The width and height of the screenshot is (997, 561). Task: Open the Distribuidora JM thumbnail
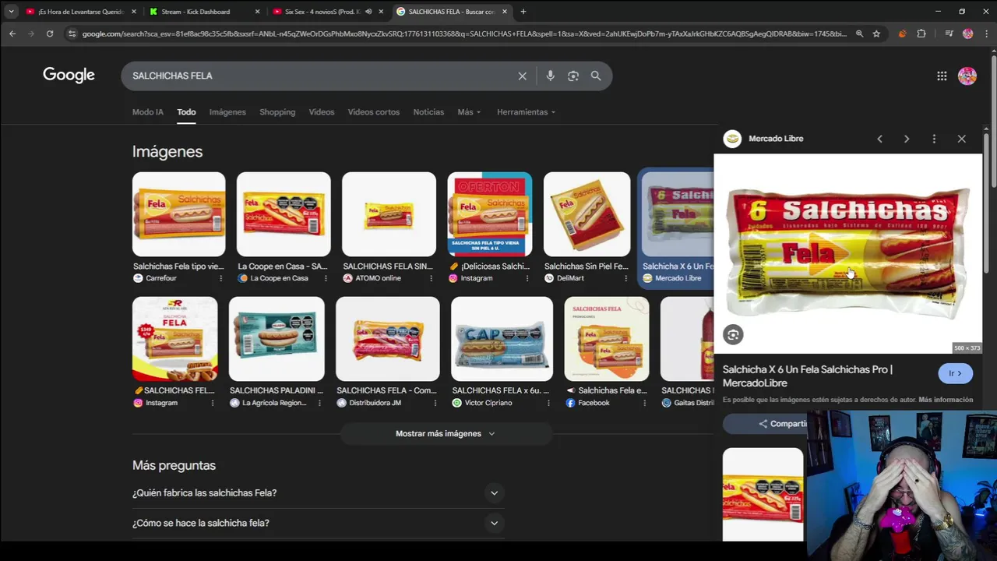[x=388, y=339]
